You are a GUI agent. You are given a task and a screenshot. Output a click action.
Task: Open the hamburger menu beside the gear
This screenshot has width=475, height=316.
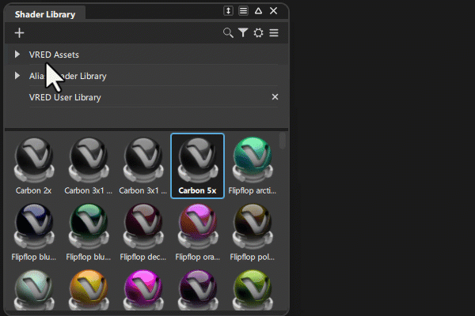pyautogui.click(x=274, y=32)
